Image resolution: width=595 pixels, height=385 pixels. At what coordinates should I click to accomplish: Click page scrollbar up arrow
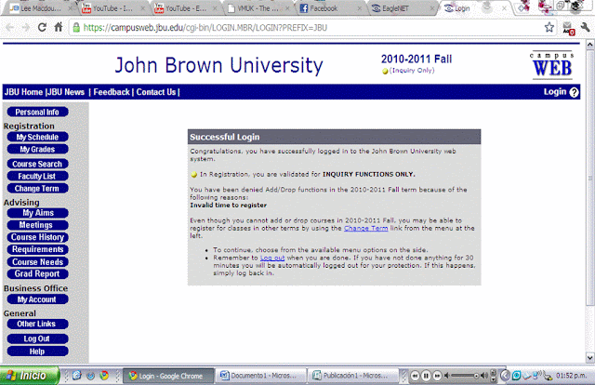click(x=590, y=45)
